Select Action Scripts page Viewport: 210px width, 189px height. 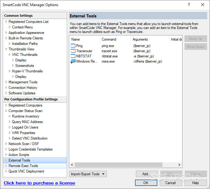point(19,155)
